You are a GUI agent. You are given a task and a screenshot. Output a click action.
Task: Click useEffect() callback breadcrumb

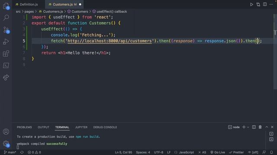(110, 12)
